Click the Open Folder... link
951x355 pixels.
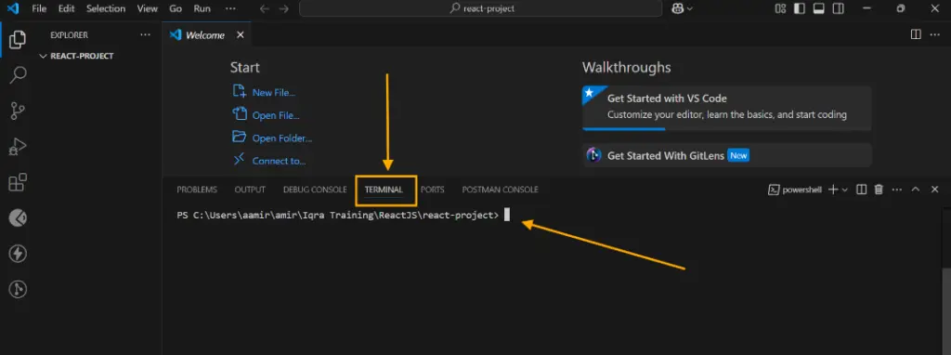tap(282, 138)
